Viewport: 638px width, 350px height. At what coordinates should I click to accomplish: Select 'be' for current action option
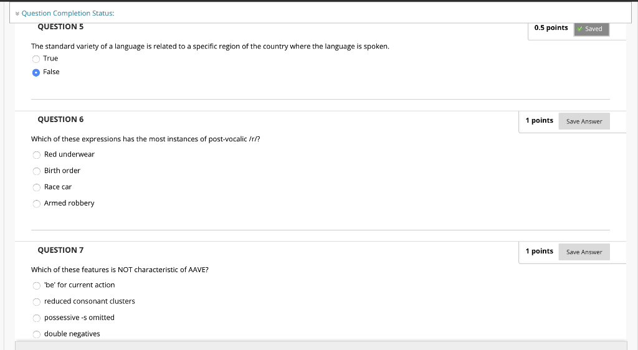pyautogui.click(x=37, y=286)
